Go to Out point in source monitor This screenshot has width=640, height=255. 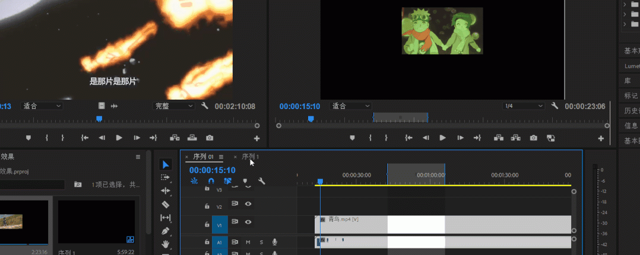pos(153,138)
